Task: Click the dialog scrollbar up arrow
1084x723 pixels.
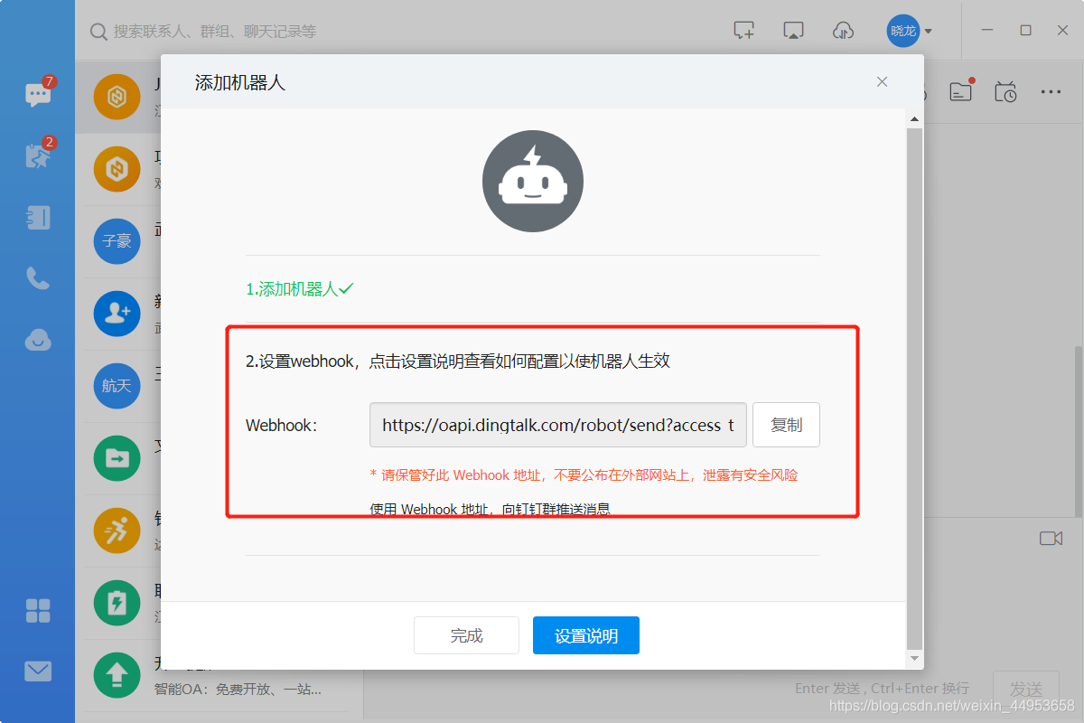Action: 914,119
